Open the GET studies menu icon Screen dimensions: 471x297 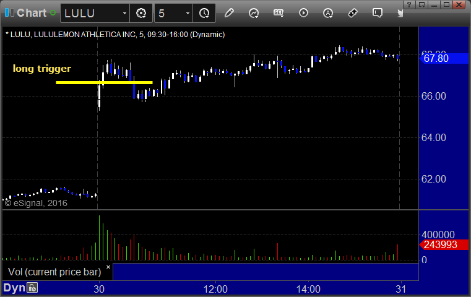click(x=279, y=13)
